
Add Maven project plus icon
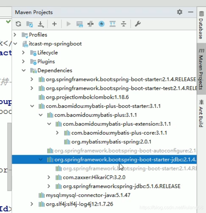(x=54, y=24)
